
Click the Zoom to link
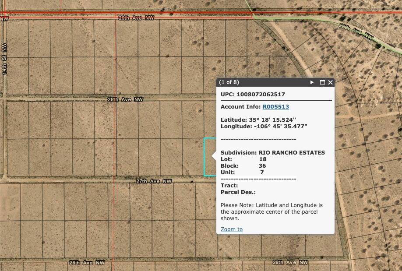coord(232,229)
